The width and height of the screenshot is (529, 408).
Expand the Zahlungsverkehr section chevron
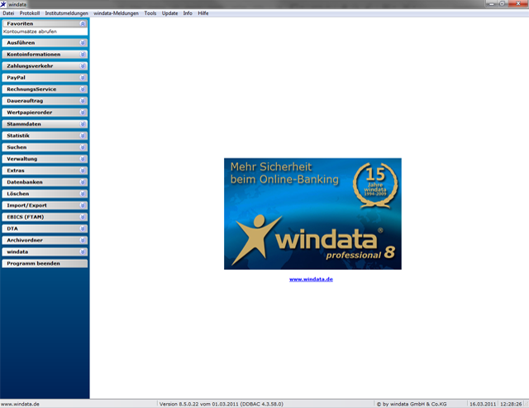coord(83,66)
